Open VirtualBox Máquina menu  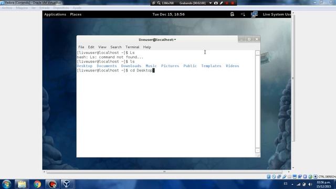[22, 8]
